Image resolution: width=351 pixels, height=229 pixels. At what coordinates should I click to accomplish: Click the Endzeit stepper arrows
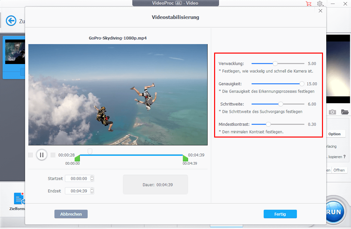click(x=92, y=191)
